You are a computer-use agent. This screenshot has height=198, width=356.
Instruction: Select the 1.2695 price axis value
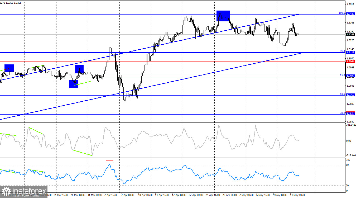350,104
